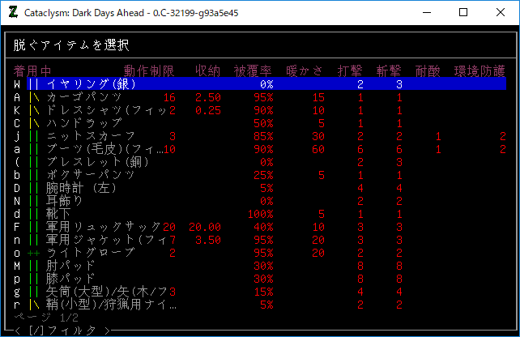Open the [/]フィルタ filter option

coord(66,331)
